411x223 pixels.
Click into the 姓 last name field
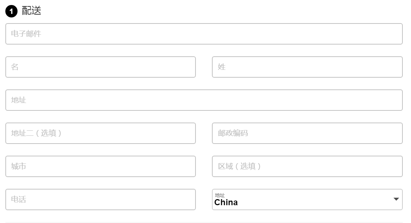click(307, 67)
